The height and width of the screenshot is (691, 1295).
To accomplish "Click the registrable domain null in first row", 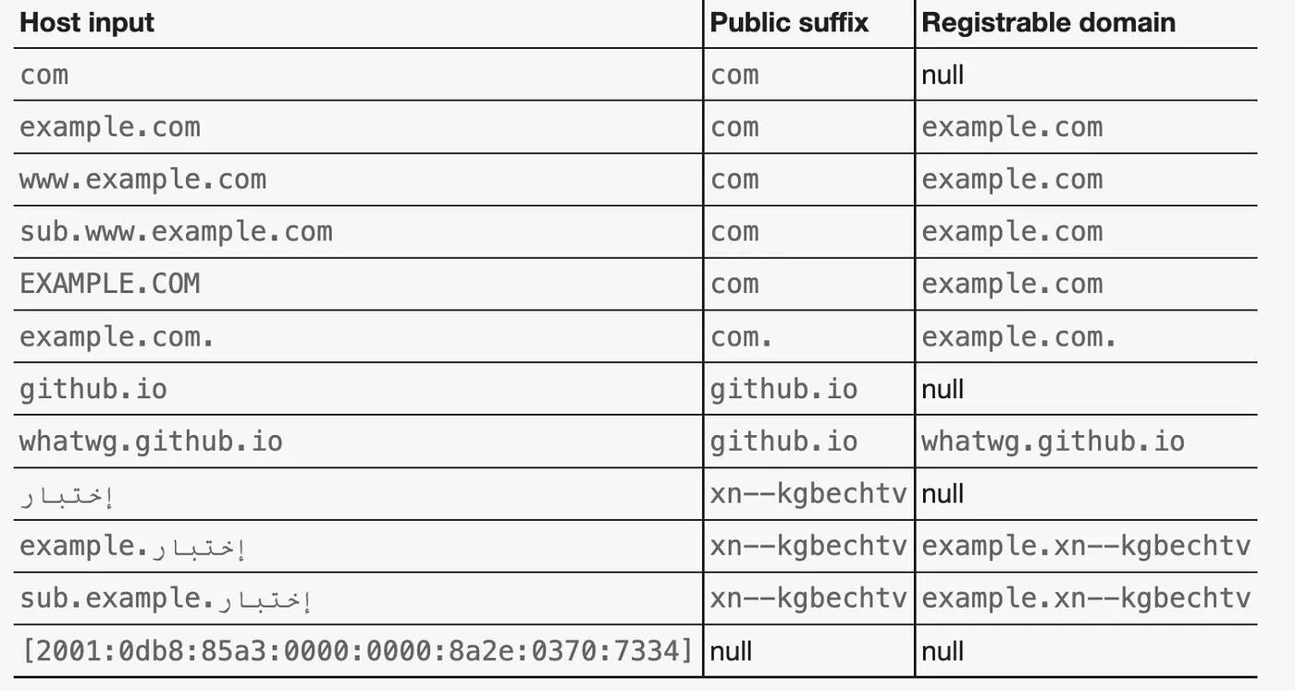I will [x=943, y=75].
